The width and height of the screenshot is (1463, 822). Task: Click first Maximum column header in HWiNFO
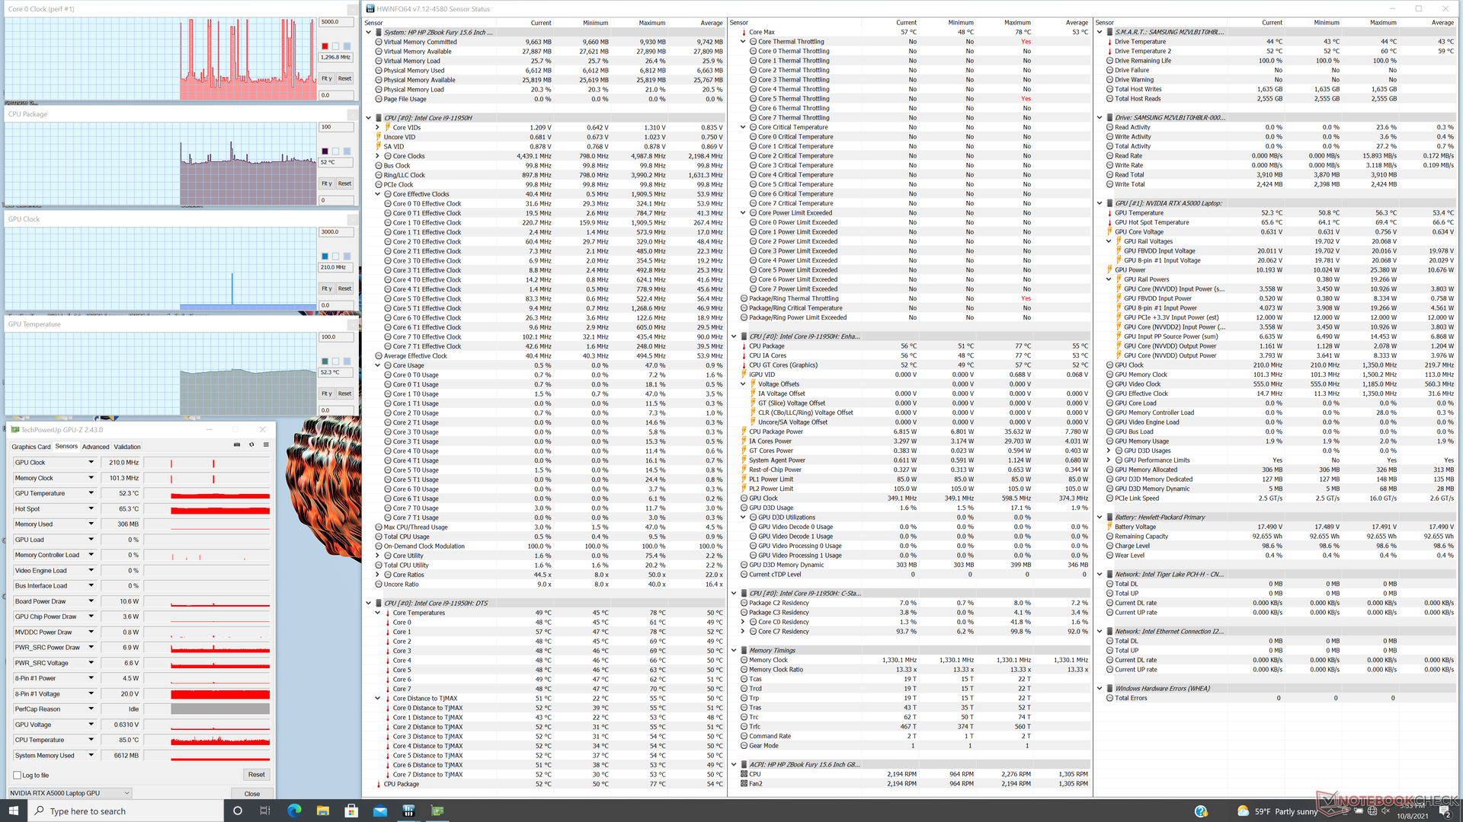651,23
